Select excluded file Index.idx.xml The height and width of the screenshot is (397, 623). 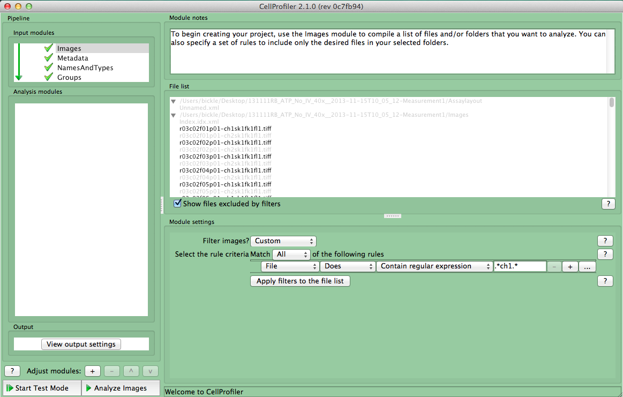point(199,122)
